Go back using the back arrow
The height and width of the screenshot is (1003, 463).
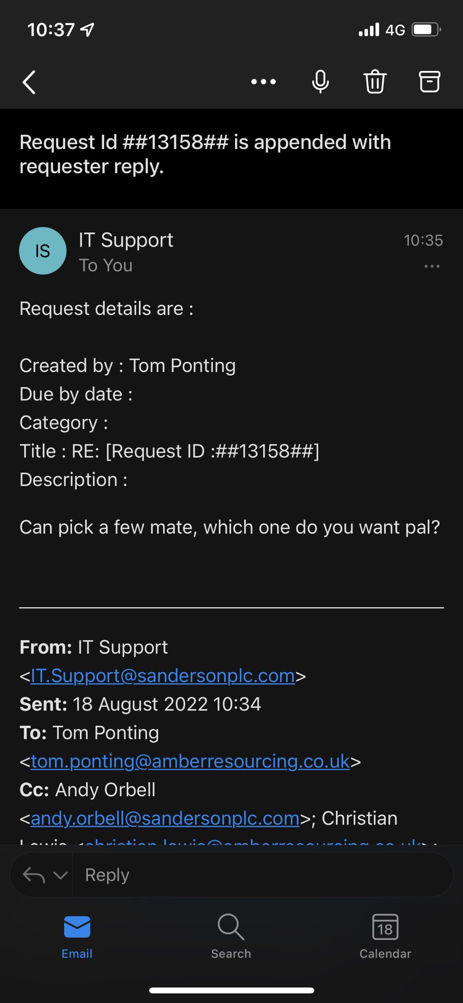[29, 82]
